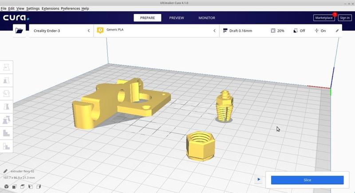
Task: Expand the slice panel arrow
Action: 259,179
